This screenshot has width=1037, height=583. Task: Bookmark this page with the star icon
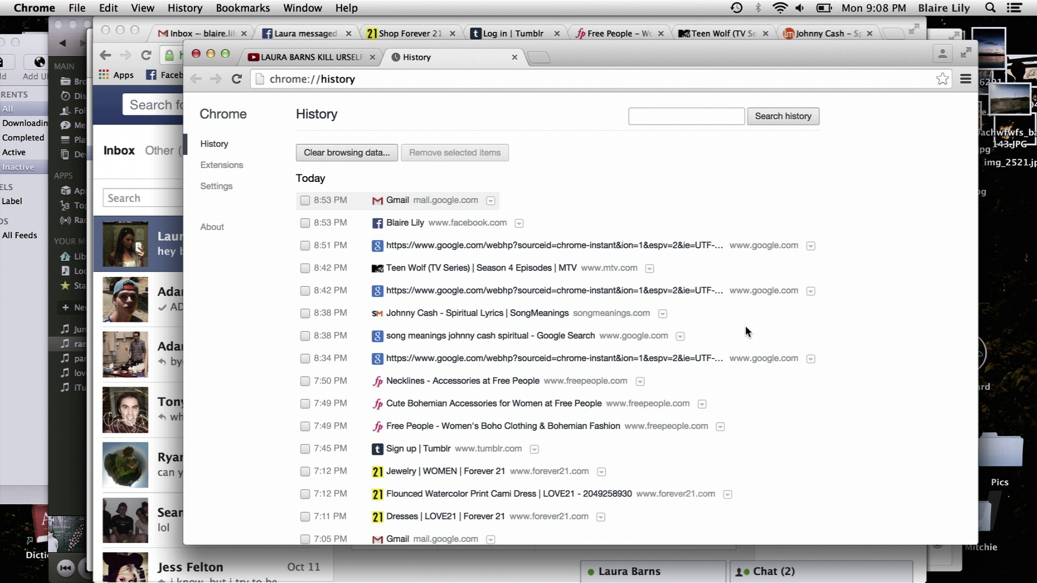(x=942, y=79)
